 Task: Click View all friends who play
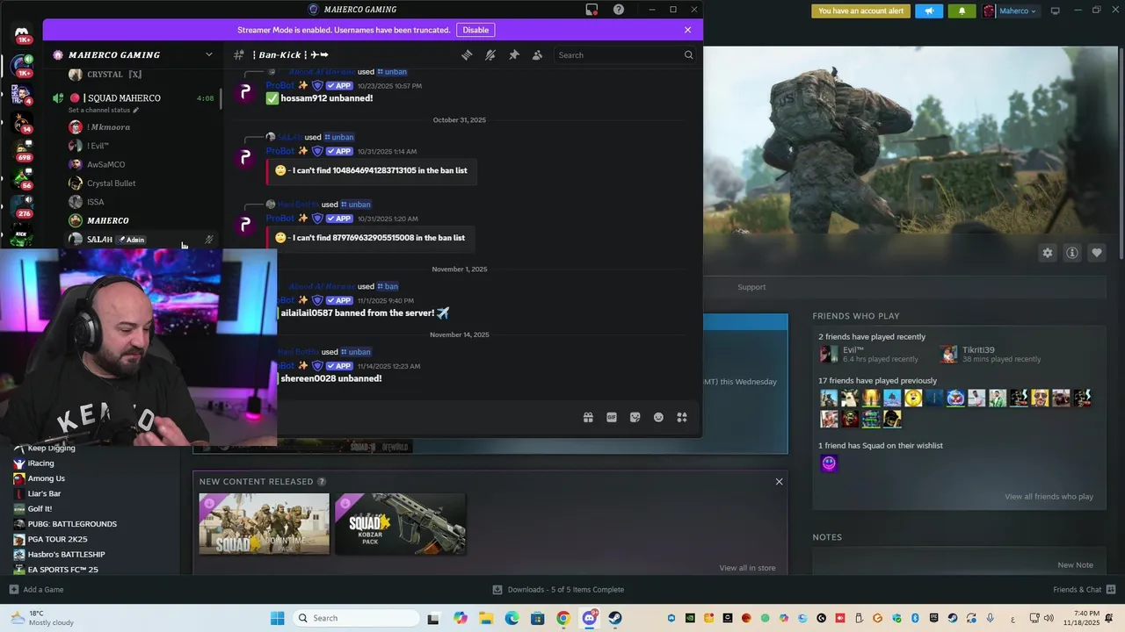point(1049,497)
